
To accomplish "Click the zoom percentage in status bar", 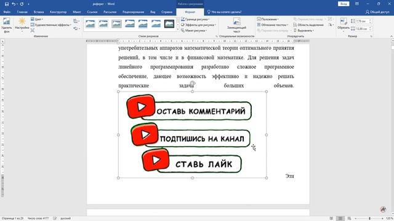I will [x=390, y=219].
